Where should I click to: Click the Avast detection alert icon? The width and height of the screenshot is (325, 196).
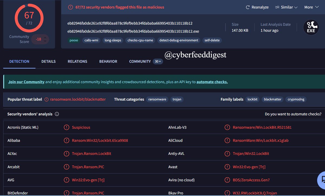[227, 167]
